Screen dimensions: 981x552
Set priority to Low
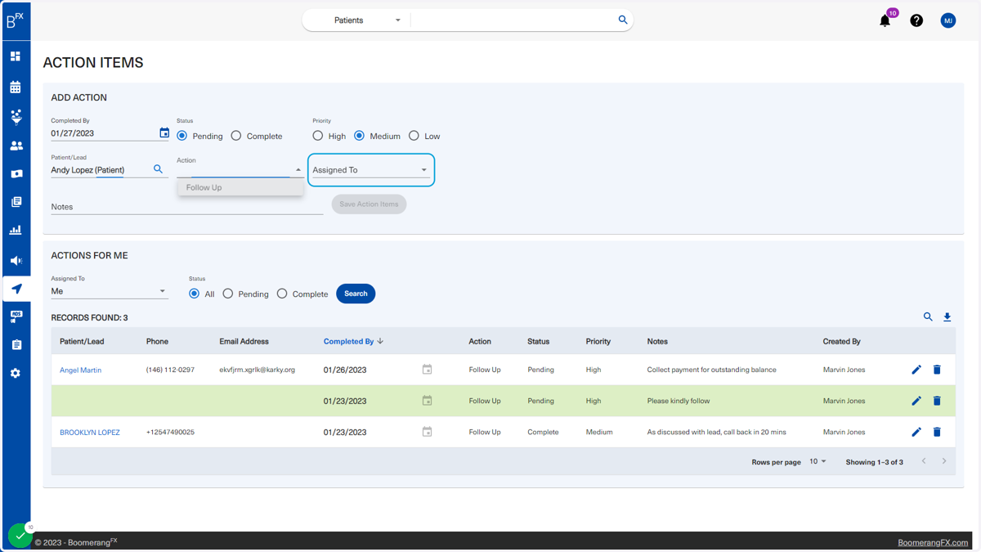point(414,136)
